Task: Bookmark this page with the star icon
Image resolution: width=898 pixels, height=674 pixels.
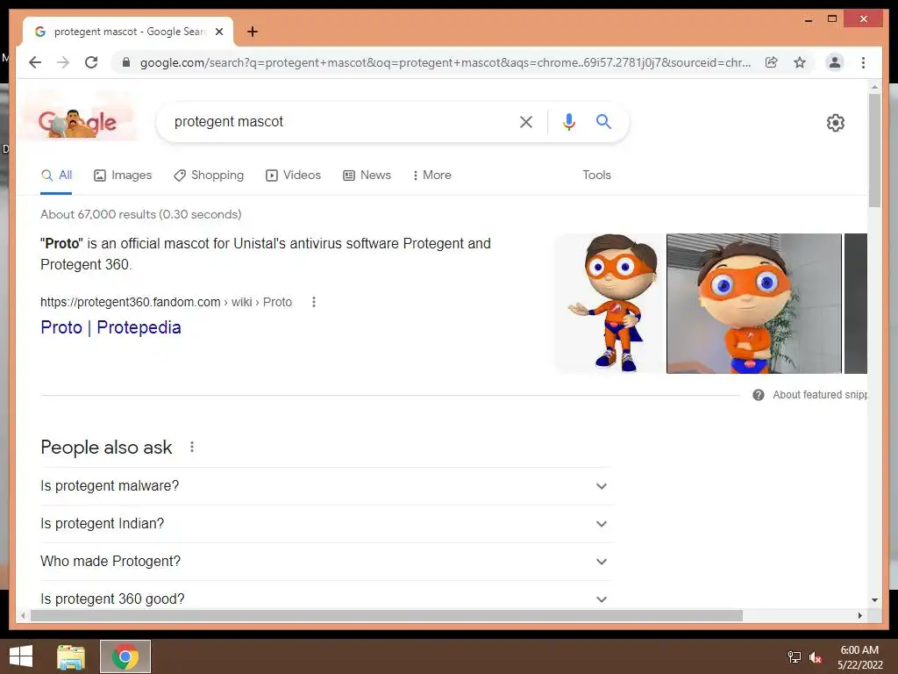Action: tap(800, 62)
